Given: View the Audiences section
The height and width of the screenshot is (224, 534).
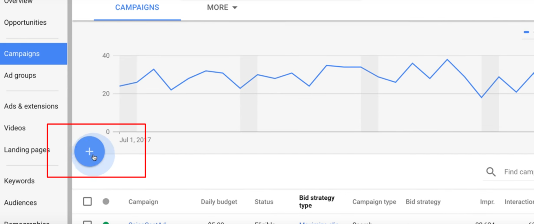Looking at the screenshot, I should 21,202.
